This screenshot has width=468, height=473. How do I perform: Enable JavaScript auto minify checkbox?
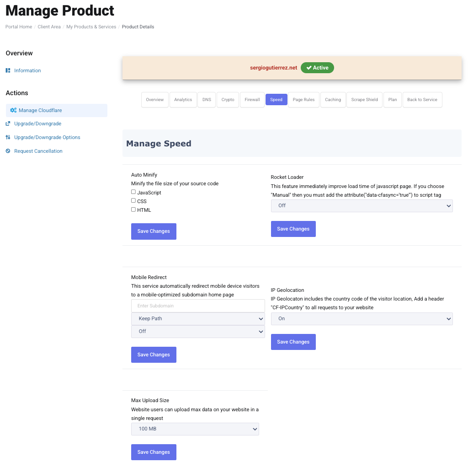[x=133, y=192]
